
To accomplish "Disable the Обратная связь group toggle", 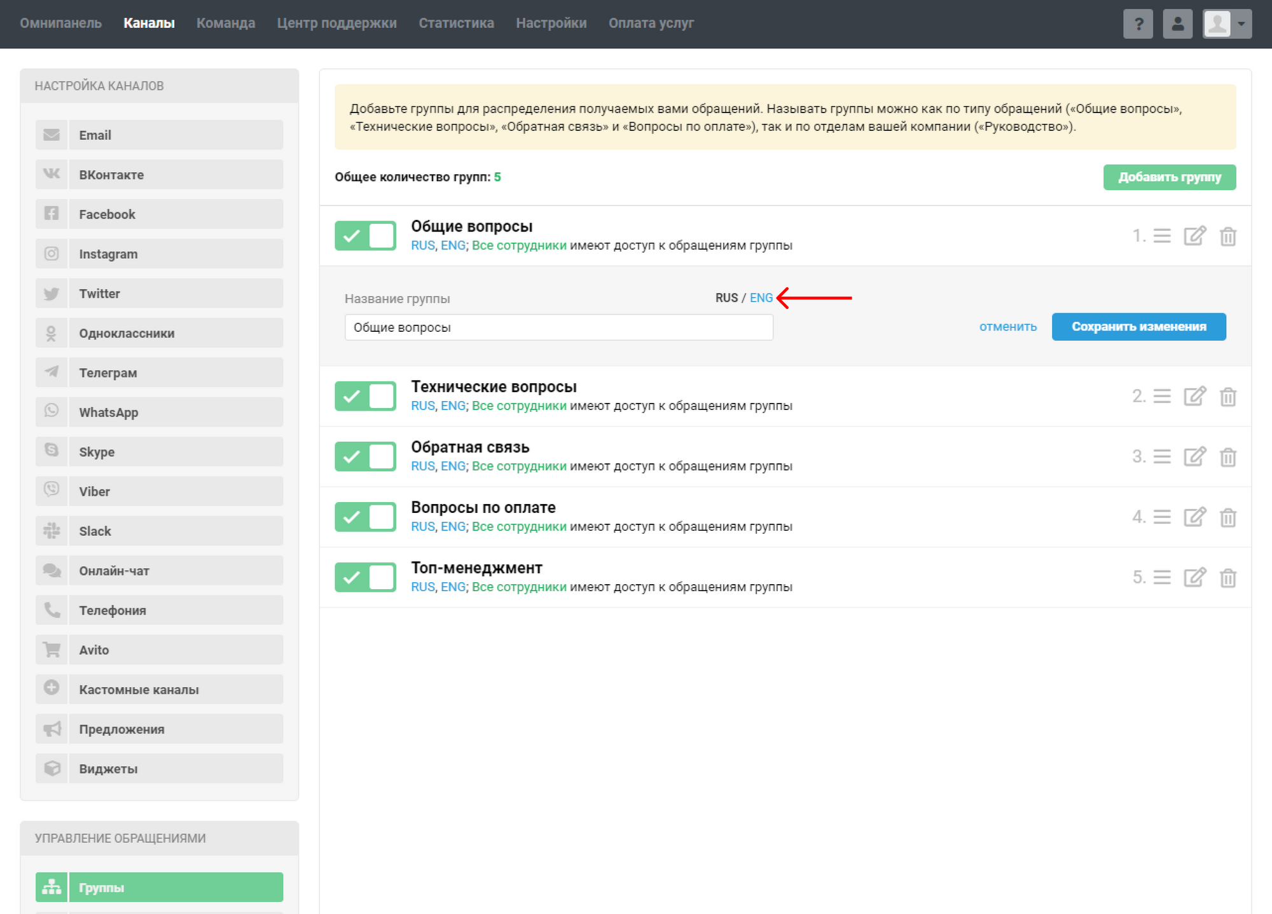I will [x=366, y=456].
